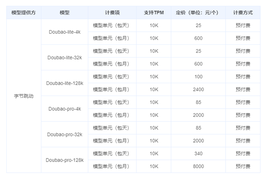The height and width of the screenshot is (178, 266).
Task: Click the Doubao-pro-32k model name
Action: click(64, 134)
